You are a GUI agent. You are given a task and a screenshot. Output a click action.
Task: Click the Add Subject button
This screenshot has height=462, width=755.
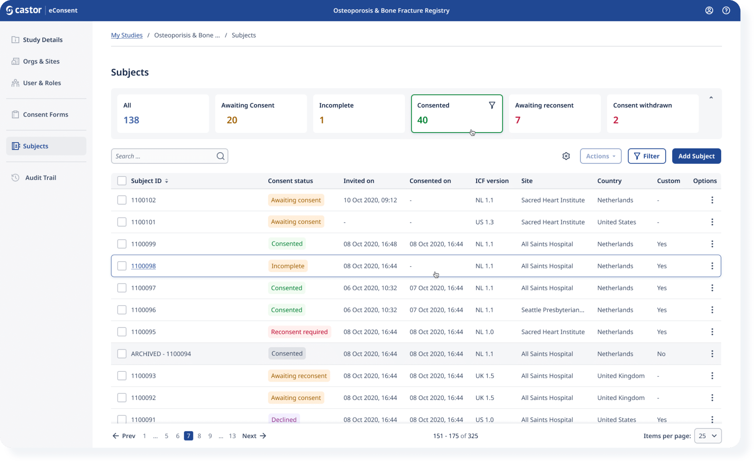pyautogui.click(x=696, y=156)
